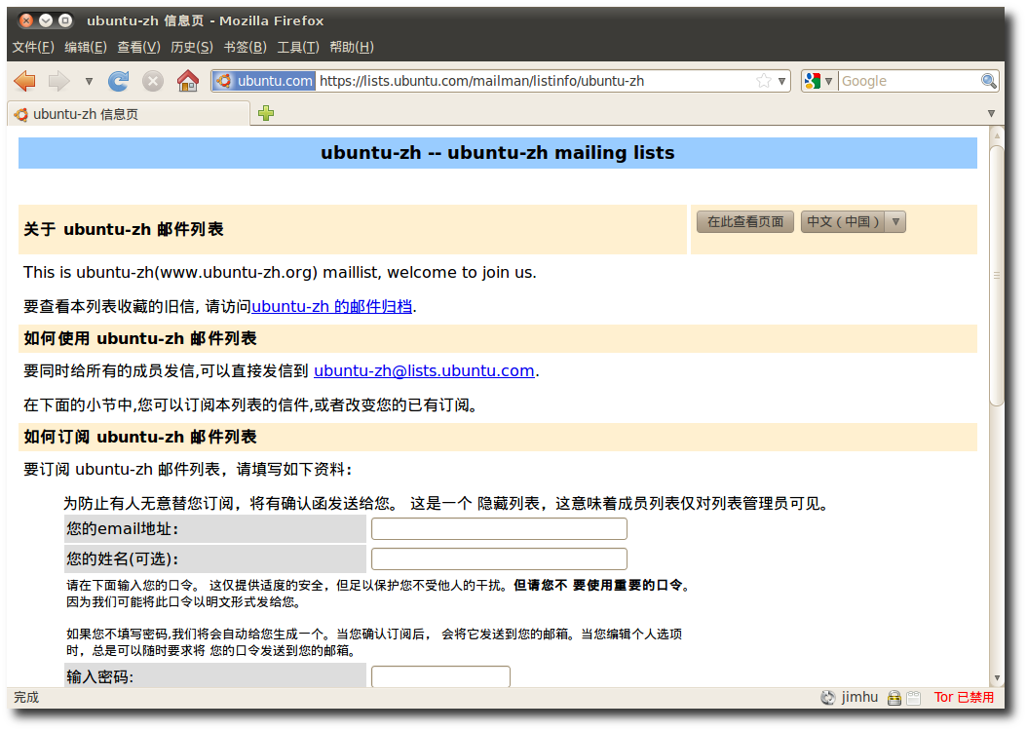Image resolution: width=1027 pixels, height=731 pixels.
Task: Open the 查看(V) menu
Action: click(139, 47)
